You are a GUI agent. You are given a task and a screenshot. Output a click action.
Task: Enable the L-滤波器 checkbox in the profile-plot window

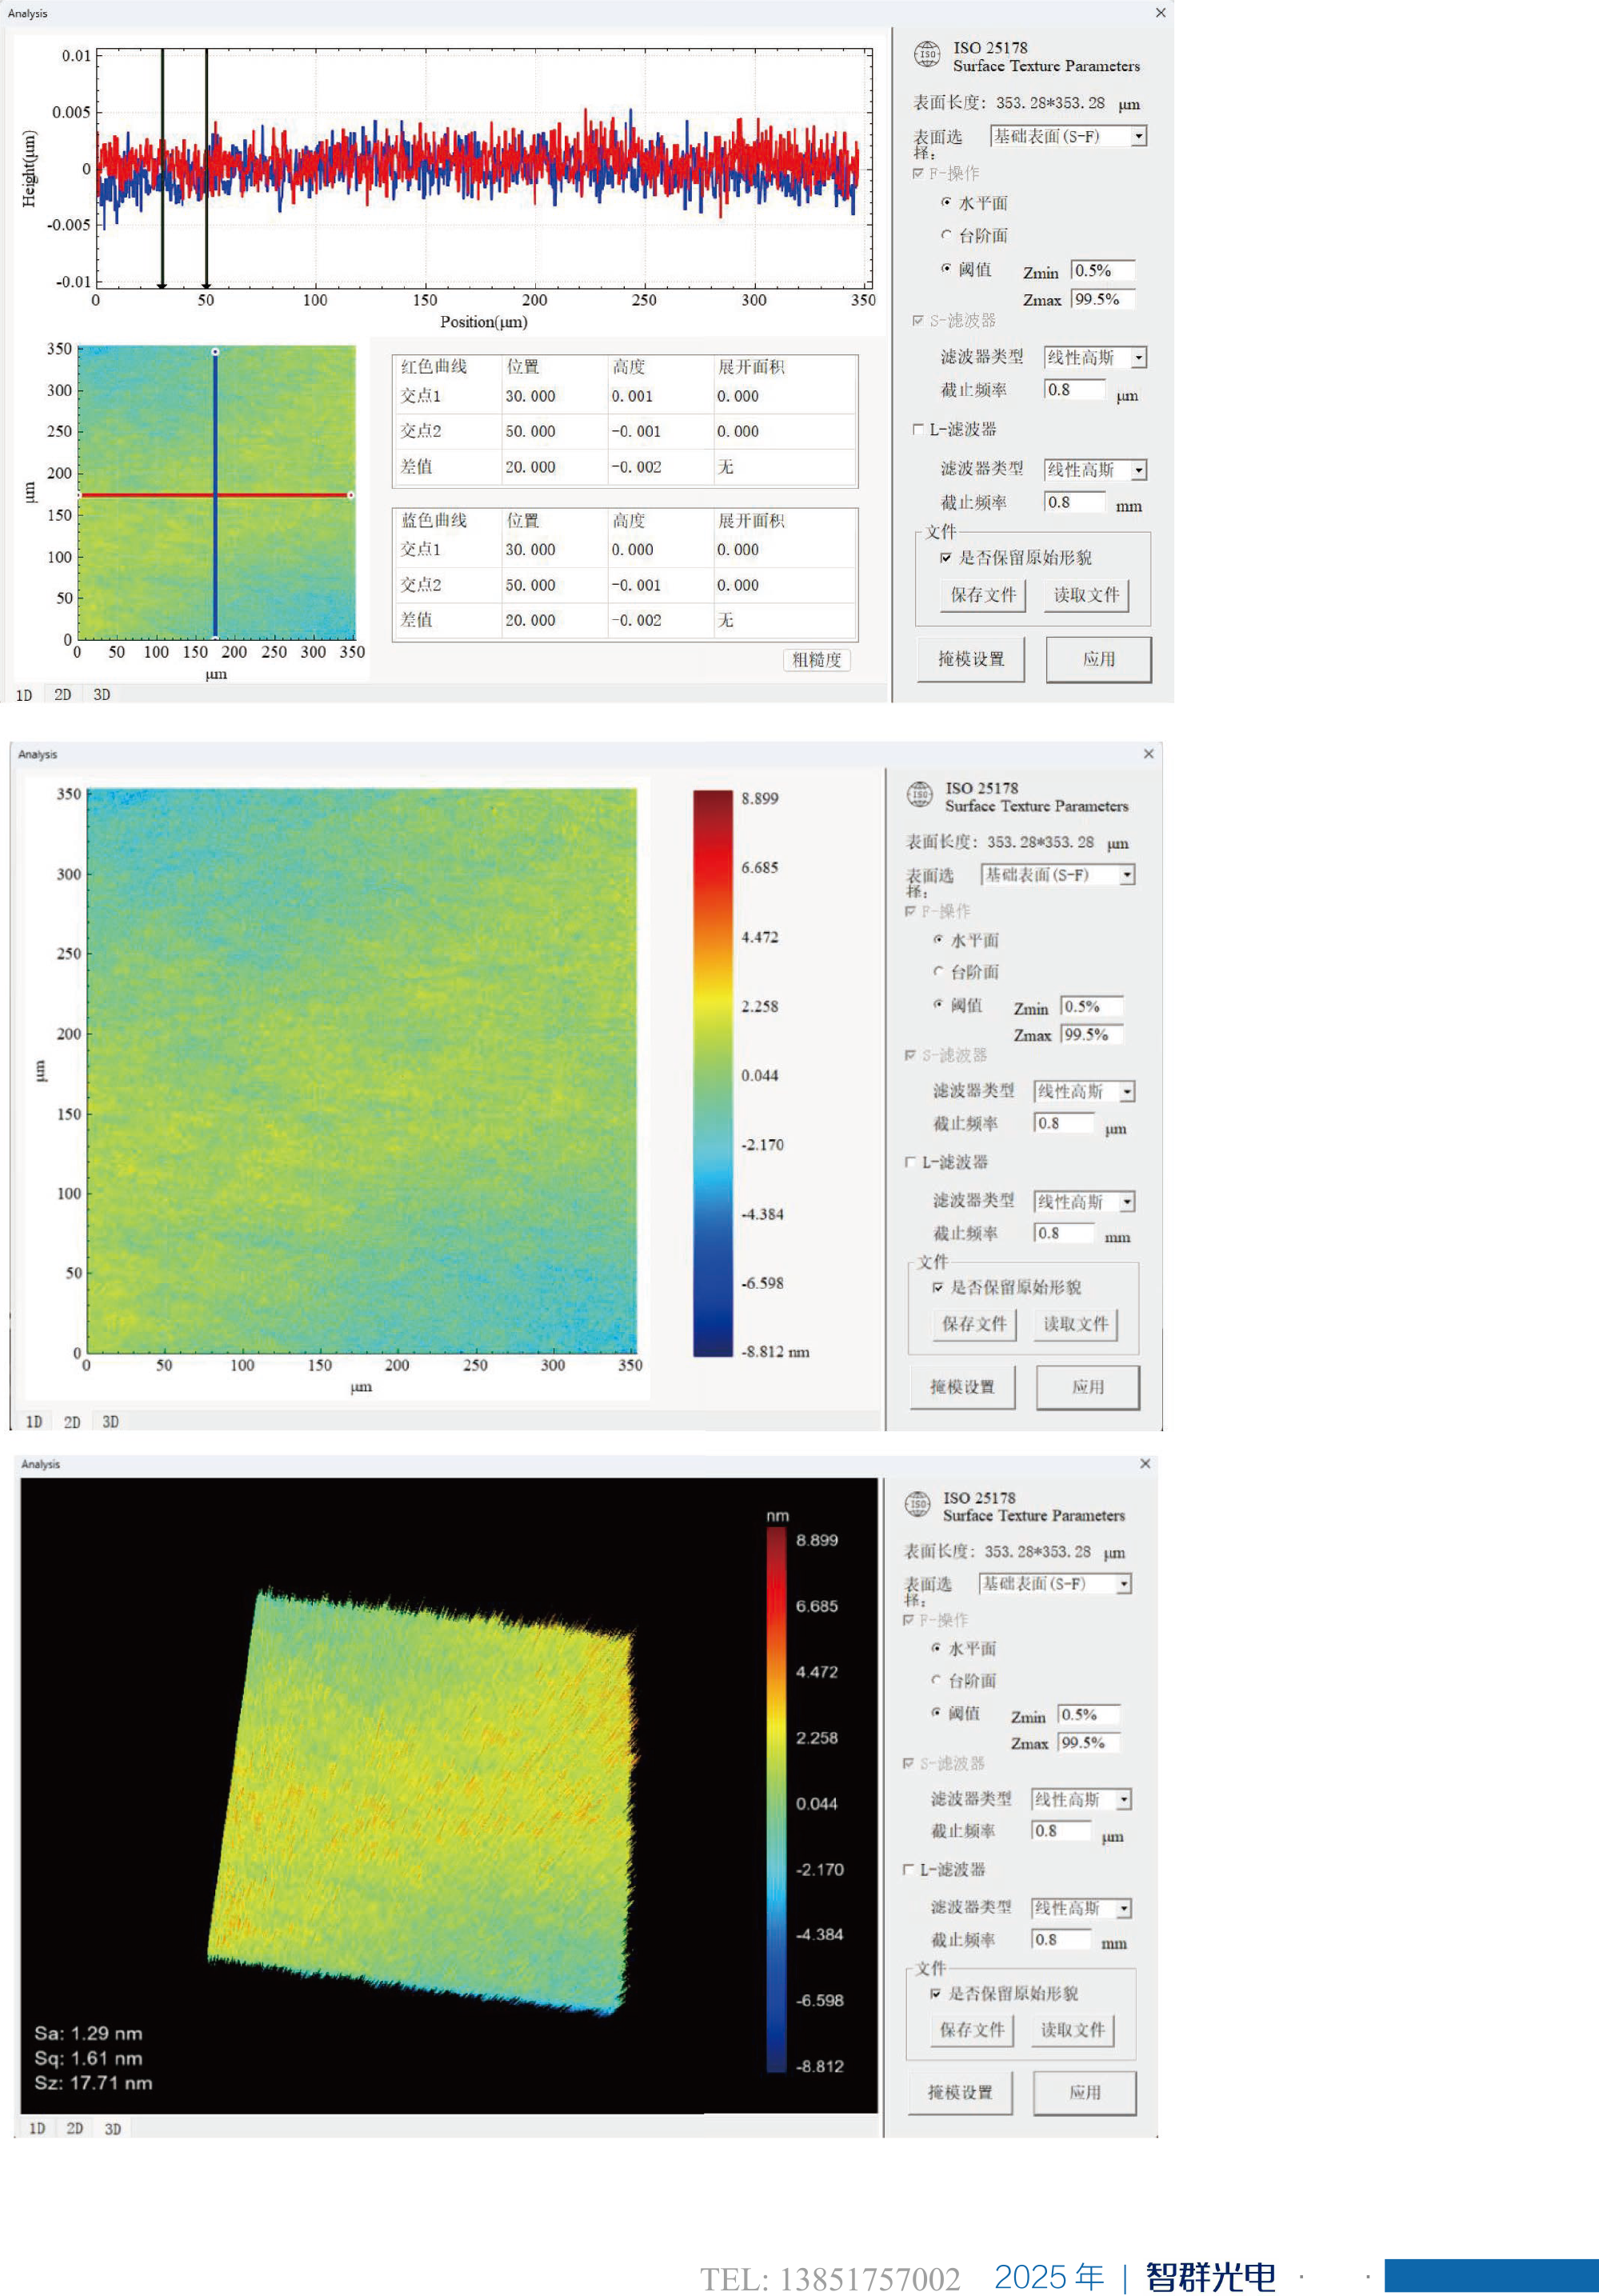coord(918,429)
